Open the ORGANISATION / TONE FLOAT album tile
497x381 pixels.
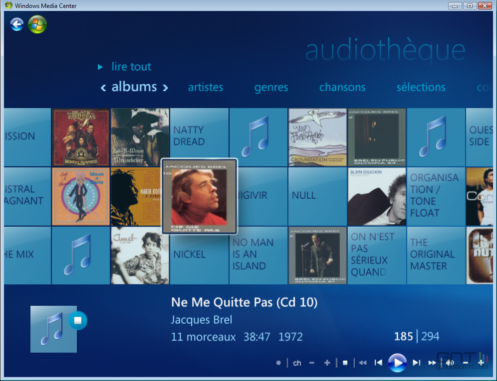point(436,197)
